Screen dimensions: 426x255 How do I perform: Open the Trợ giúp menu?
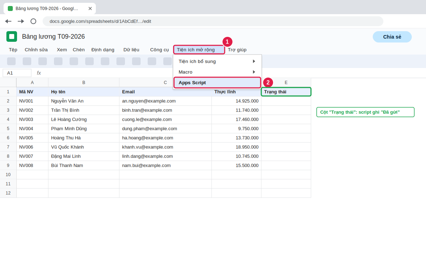(x=237, y=50)
